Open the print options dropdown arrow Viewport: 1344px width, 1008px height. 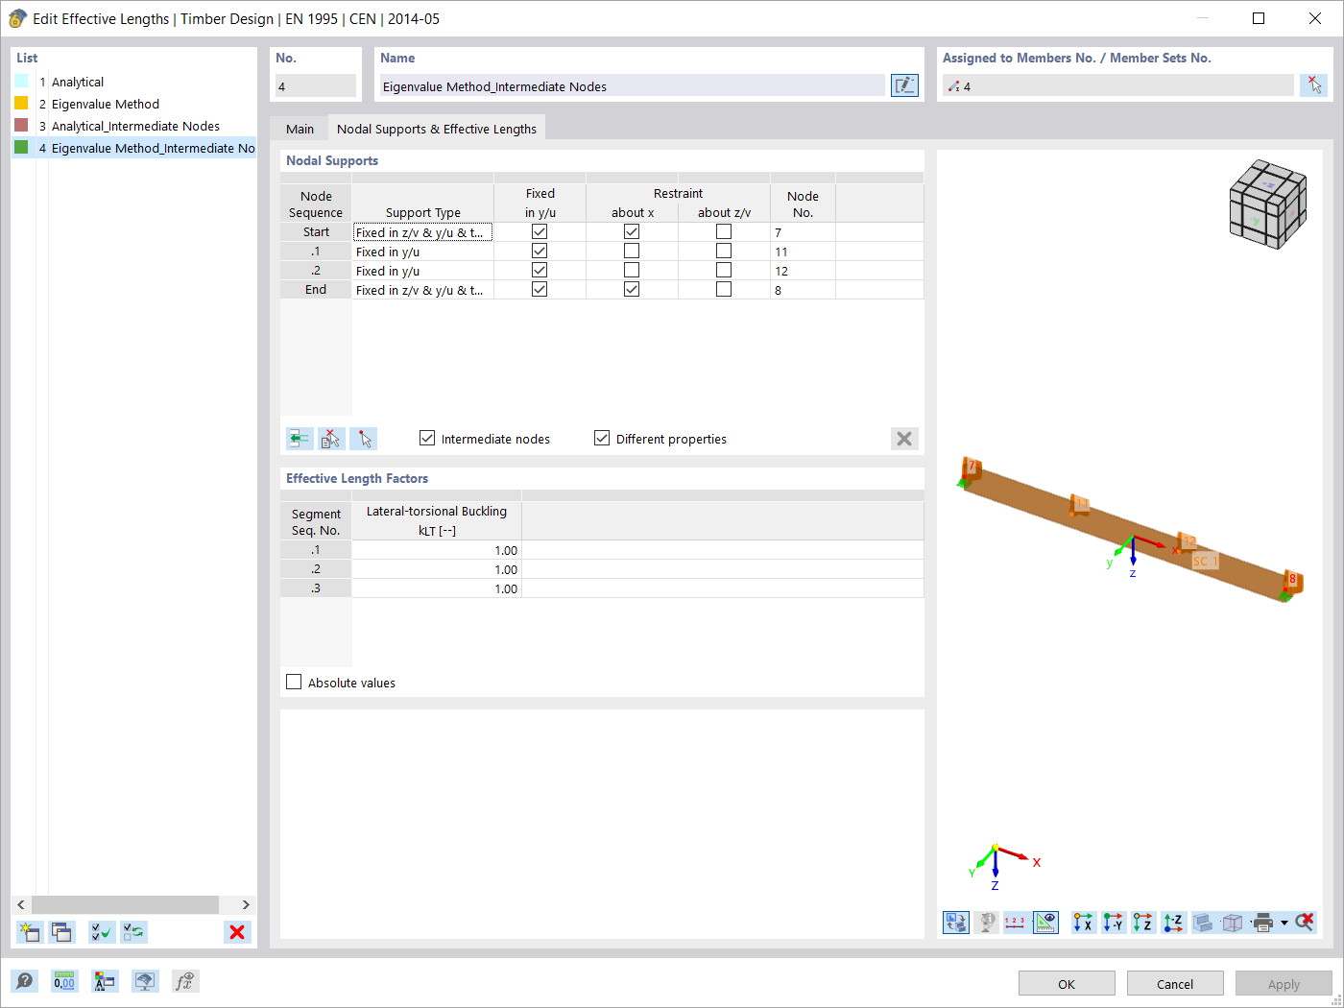(1284, 922)
